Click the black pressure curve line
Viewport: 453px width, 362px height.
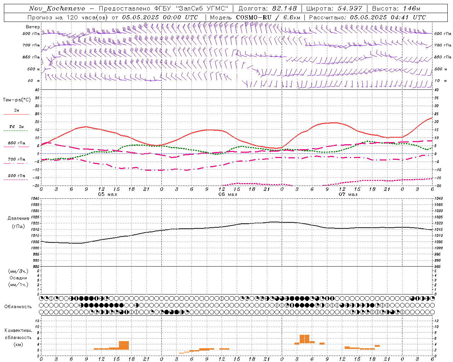236,225
